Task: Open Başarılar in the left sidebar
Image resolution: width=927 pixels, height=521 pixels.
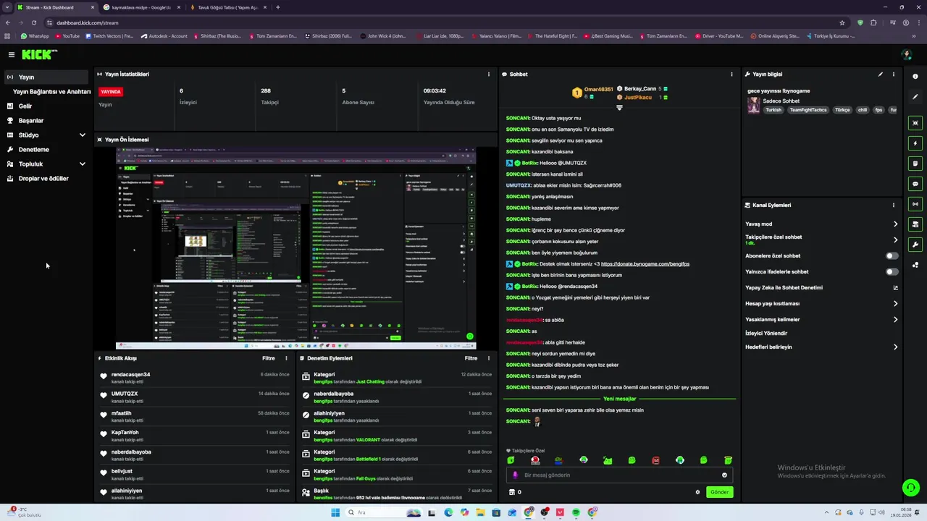Action: coord(31,120)
